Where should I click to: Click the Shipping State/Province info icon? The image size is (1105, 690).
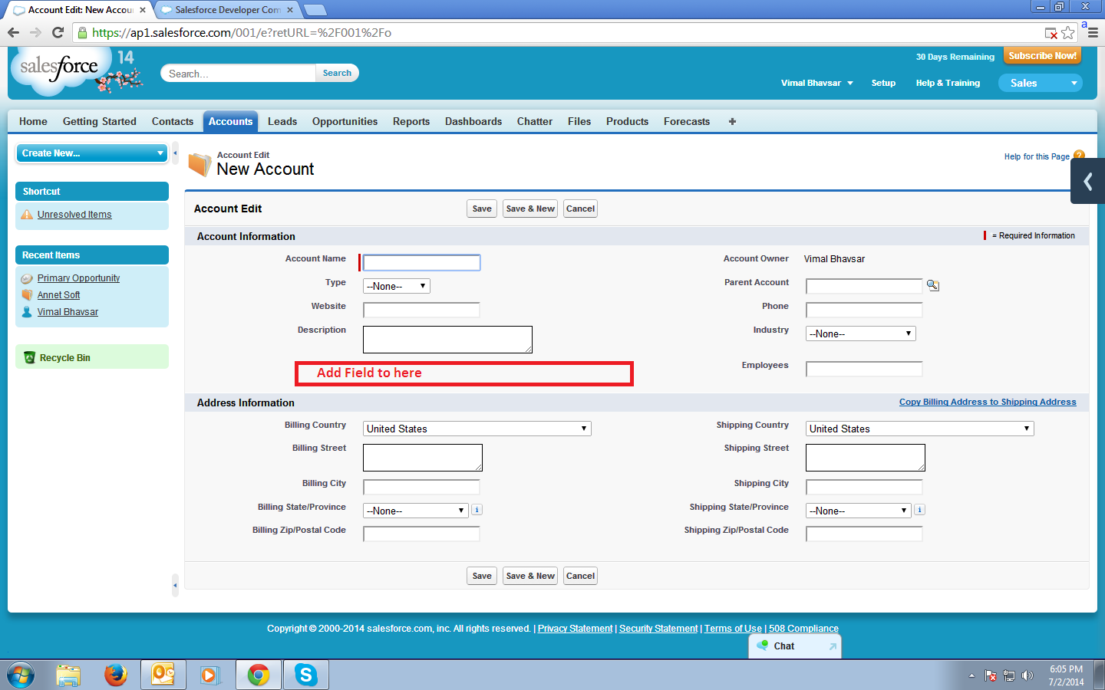click(919, 510)
